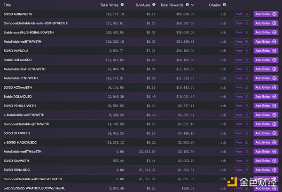Image resolution: width=282 pixels, height=192 pixels.
Task: Add Bribe to a-MetaStable wstETH/WETH
Action: tap(266, 115)
